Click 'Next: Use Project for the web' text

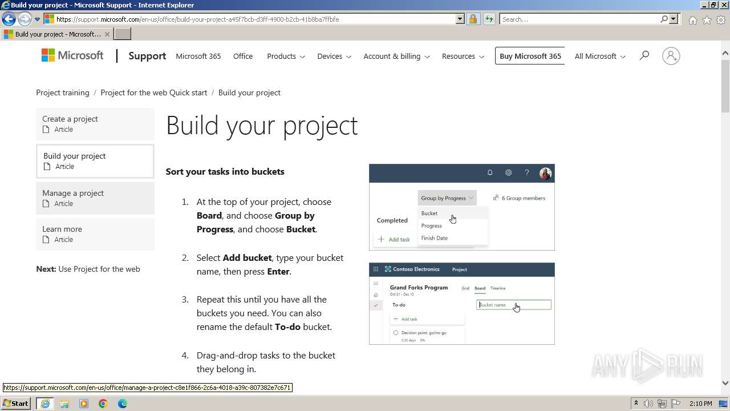coord(88,269)
